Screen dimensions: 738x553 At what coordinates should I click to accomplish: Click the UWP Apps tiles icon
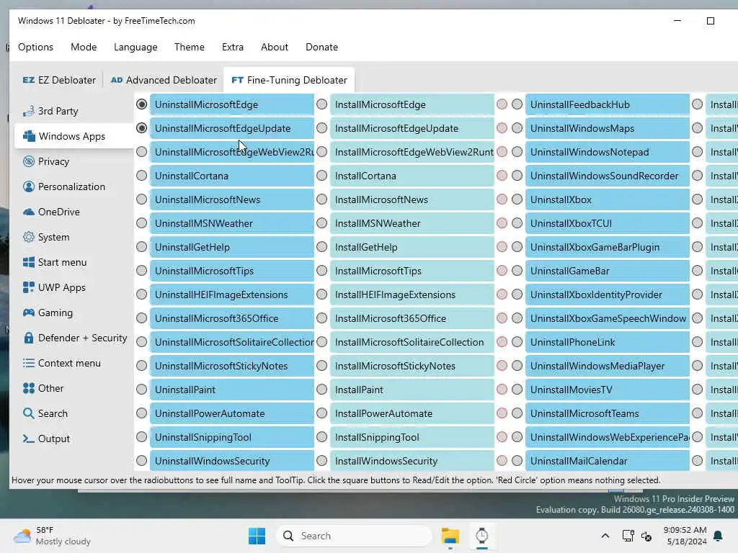tap(29, 287)
